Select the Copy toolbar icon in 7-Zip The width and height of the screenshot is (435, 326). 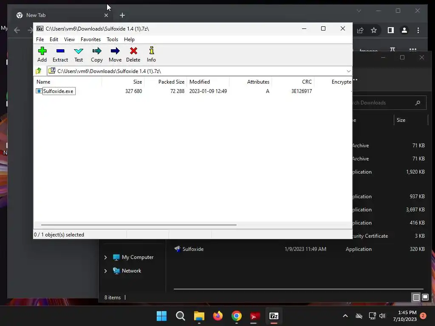pos(97,54)
